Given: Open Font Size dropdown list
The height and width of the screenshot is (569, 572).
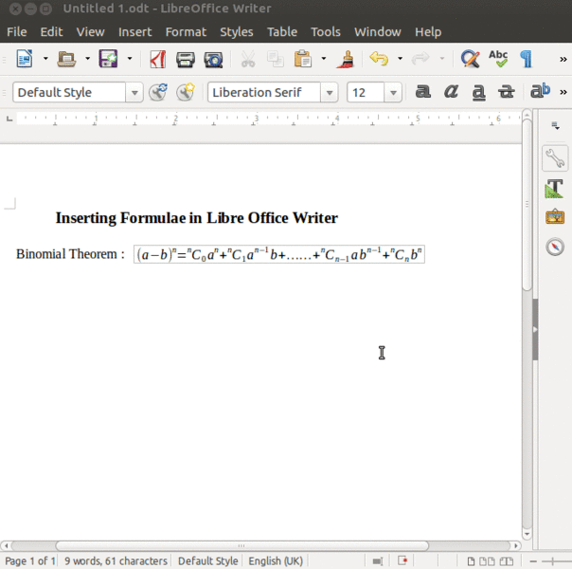Looking at the screenshot, I should [393, 92].
